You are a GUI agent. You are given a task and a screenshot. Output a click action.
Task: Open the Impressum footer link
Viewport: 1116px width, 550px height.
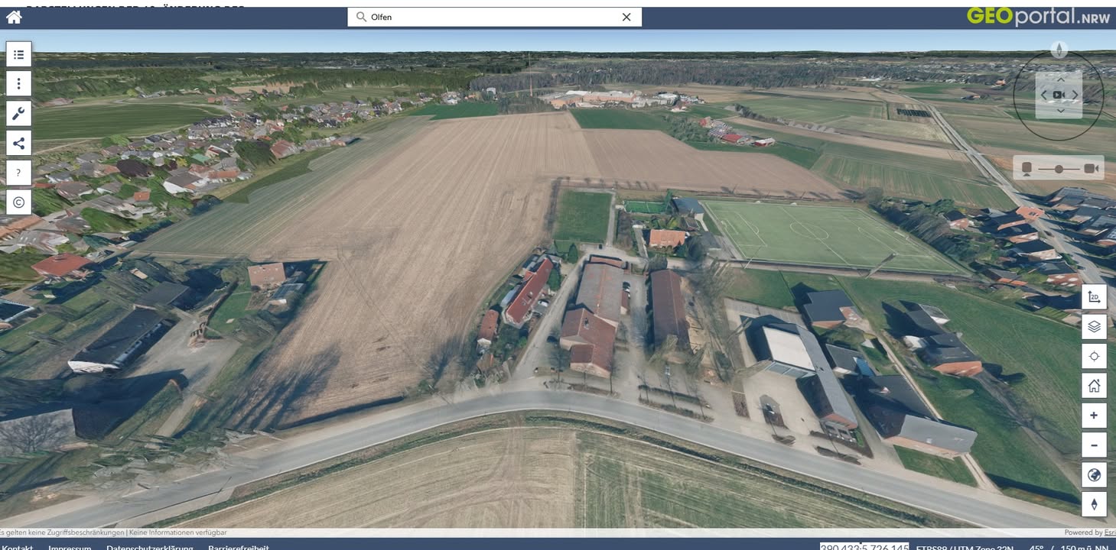point(70,547)
